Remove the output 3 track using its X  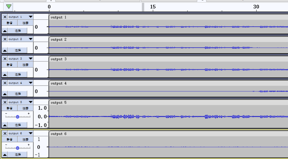(x=5, y=59)
